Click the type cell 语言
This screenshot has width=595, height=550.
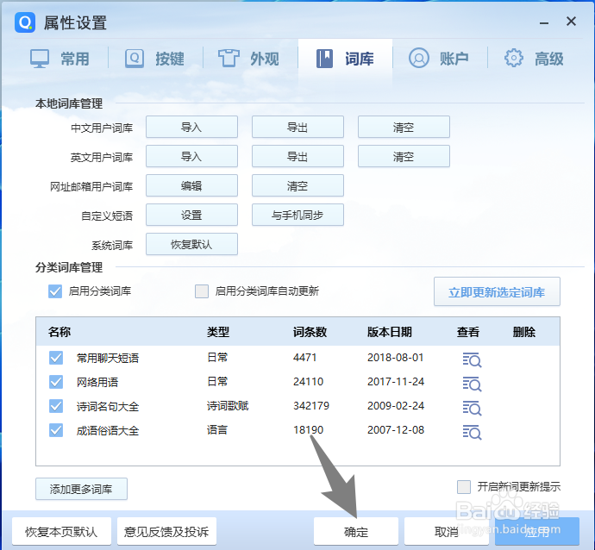(217, 430)
